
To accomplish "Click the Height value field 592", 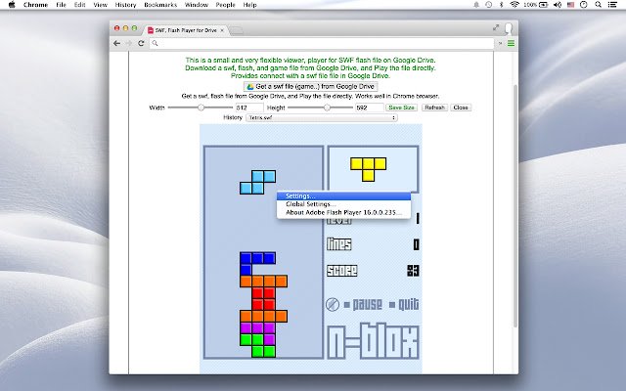I will point(370,108).
